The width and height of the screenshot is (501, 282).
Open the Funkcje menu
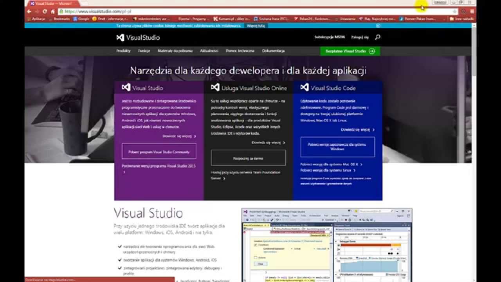pos(144,51)
